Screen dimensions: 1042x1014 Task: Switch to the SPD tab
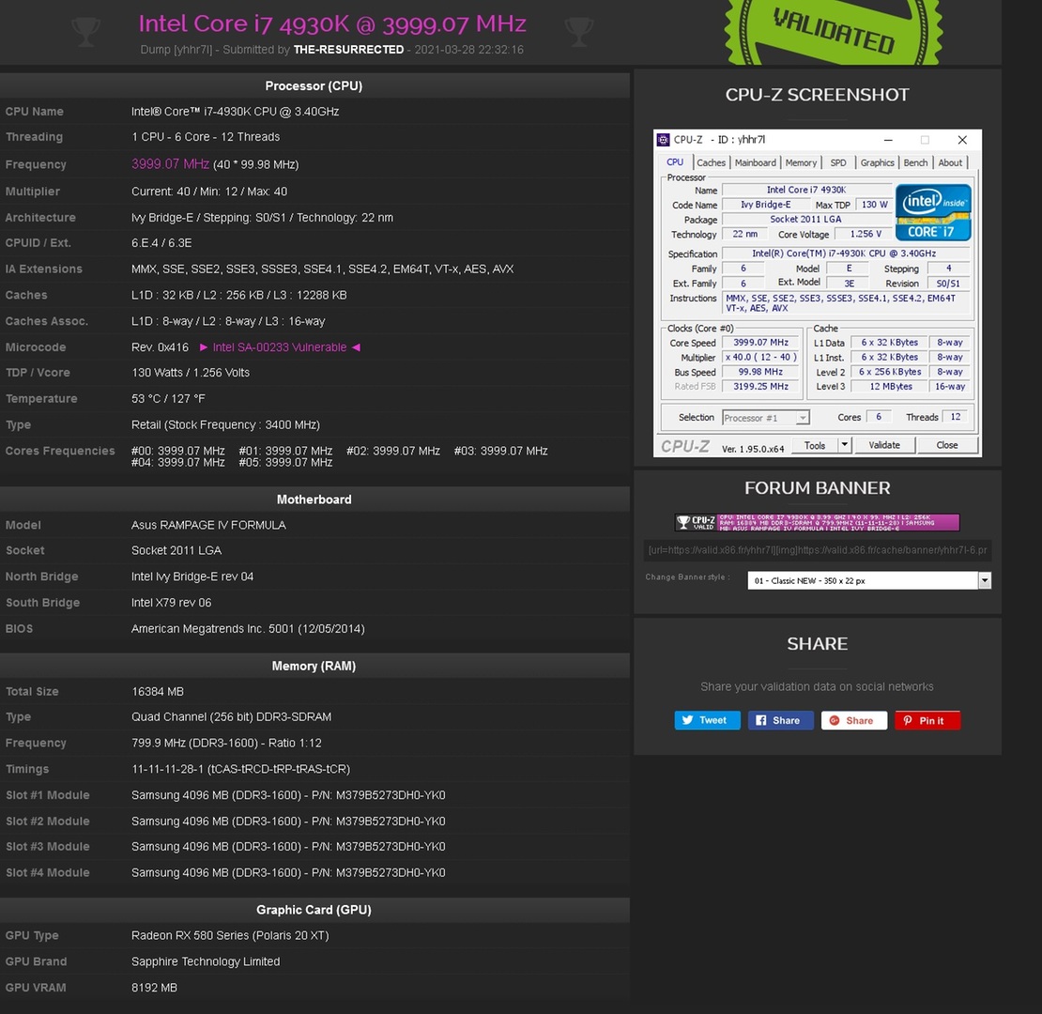[838, 162]
